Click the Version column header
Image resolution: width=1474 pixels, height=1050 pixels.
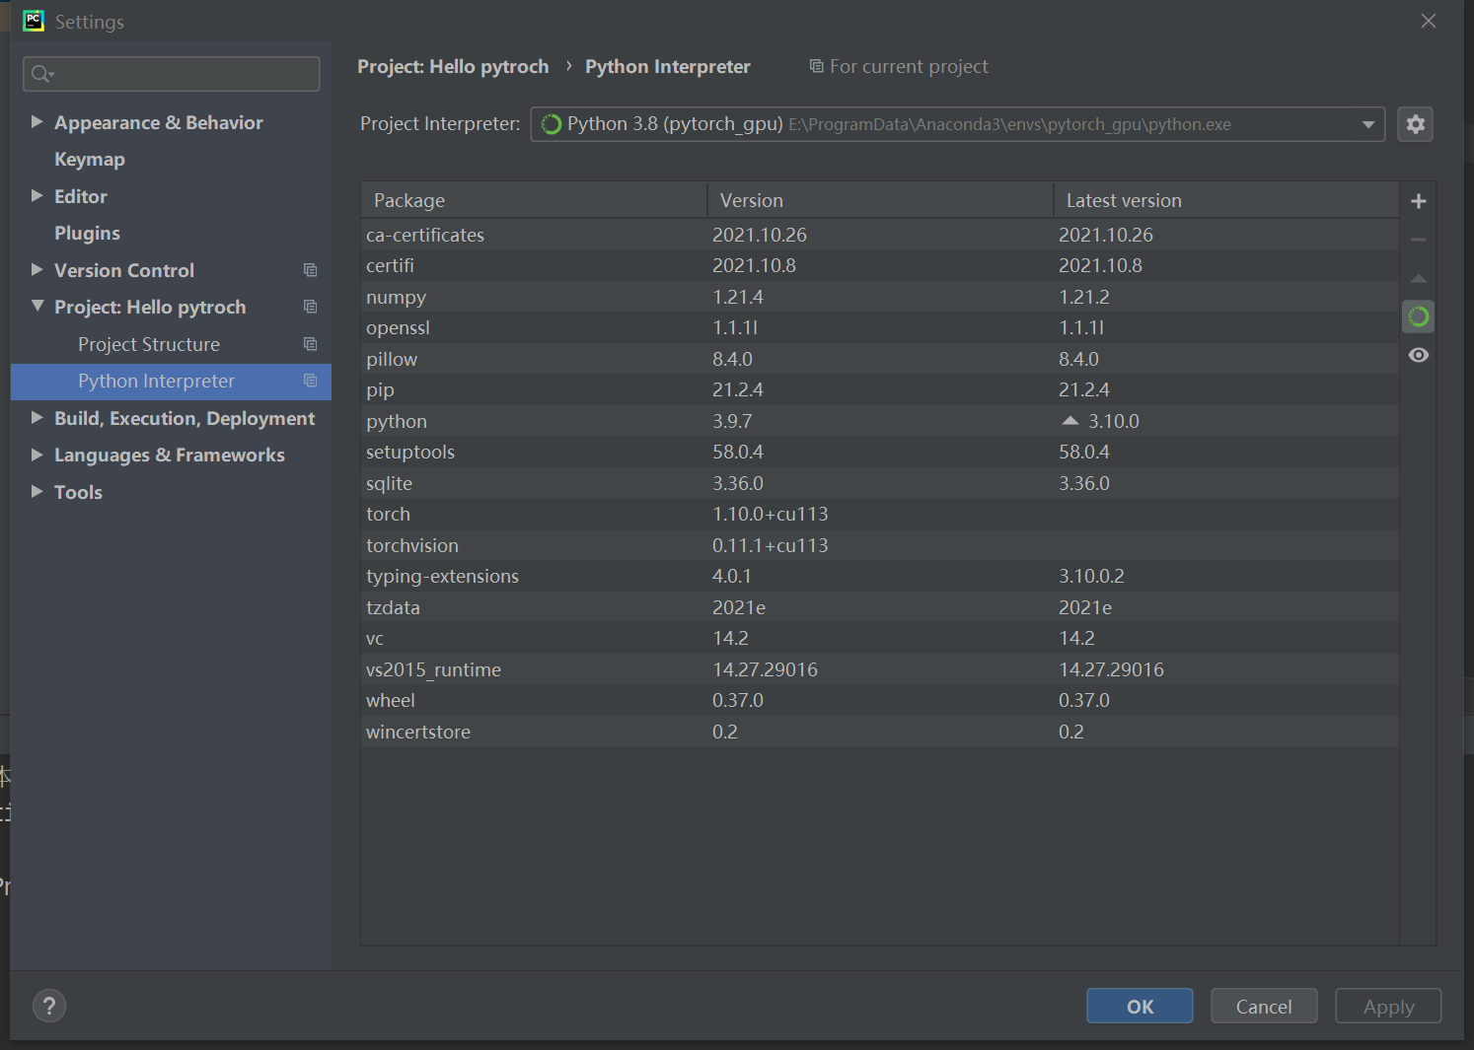[880, 200]
